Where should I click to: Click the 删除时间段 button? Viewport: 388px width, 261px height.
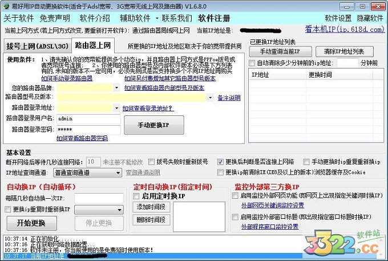(151, 220)
